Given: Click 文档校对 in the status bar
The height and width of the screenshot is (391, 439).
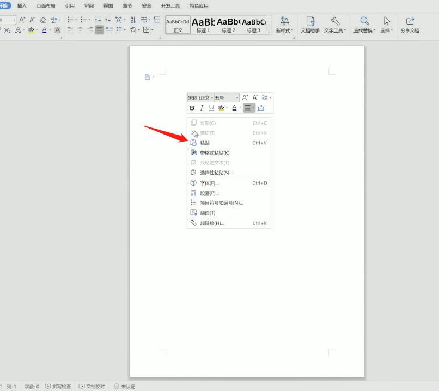Looking at the screenshot, I should tap(92, 387).
